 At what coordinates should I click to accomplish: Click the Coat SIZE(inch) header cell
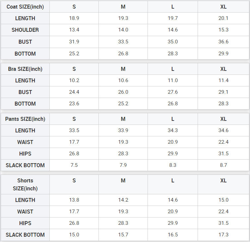click(25, 7)
